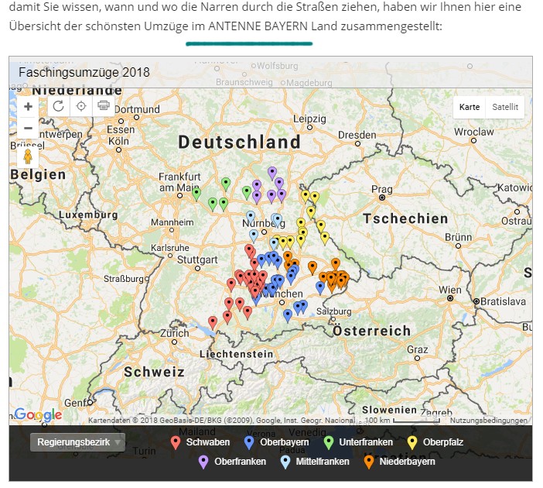Image resolution: width=543 pixels, height=488 pixels.
Task: Click the Österreich country label
Action: pos(372,331)
